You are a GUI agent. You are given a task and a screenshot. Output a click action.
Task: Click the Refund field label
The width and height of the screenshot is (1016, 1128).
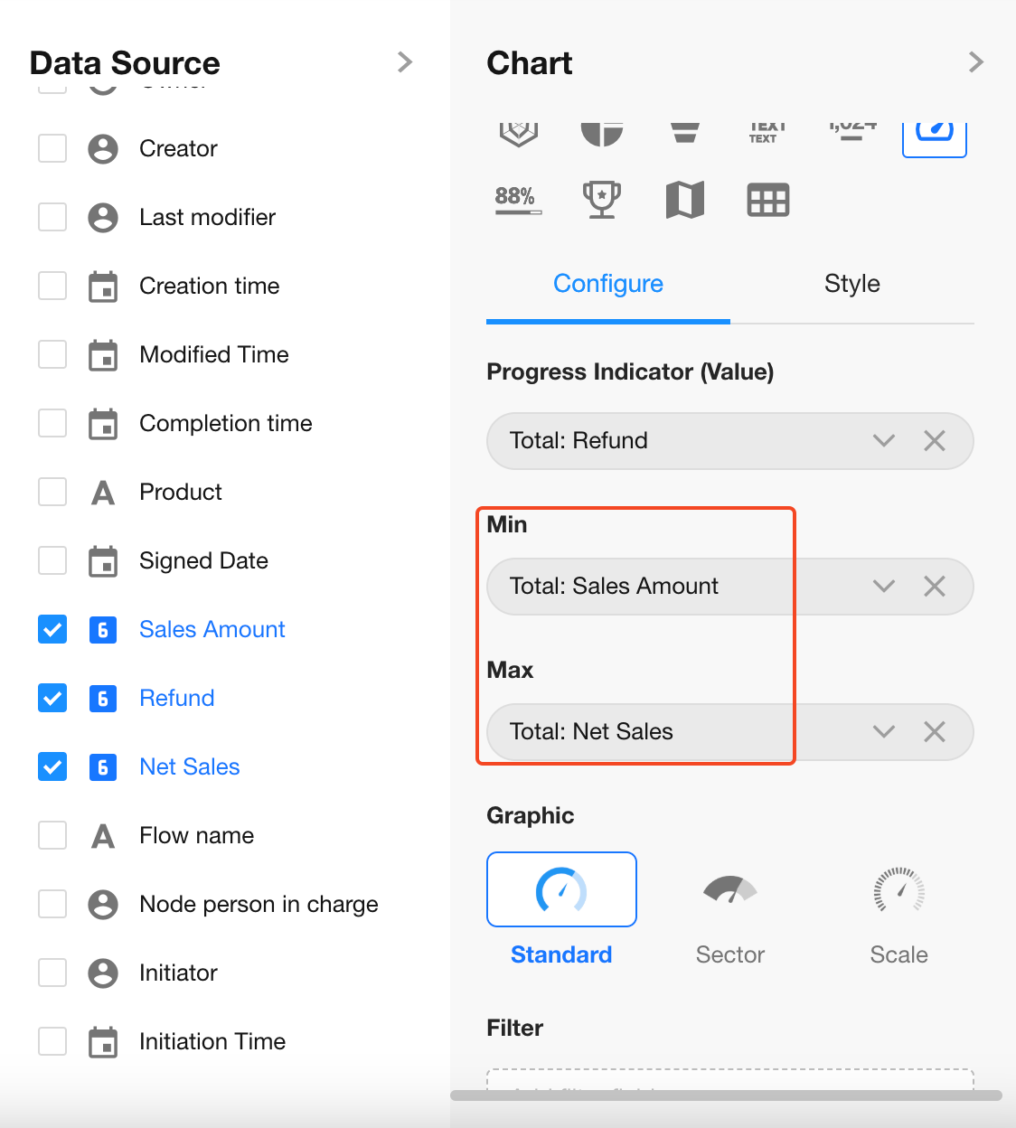[177, 698]
